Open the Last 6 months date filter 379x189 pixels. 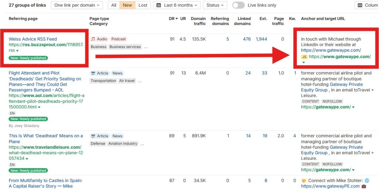177,5
